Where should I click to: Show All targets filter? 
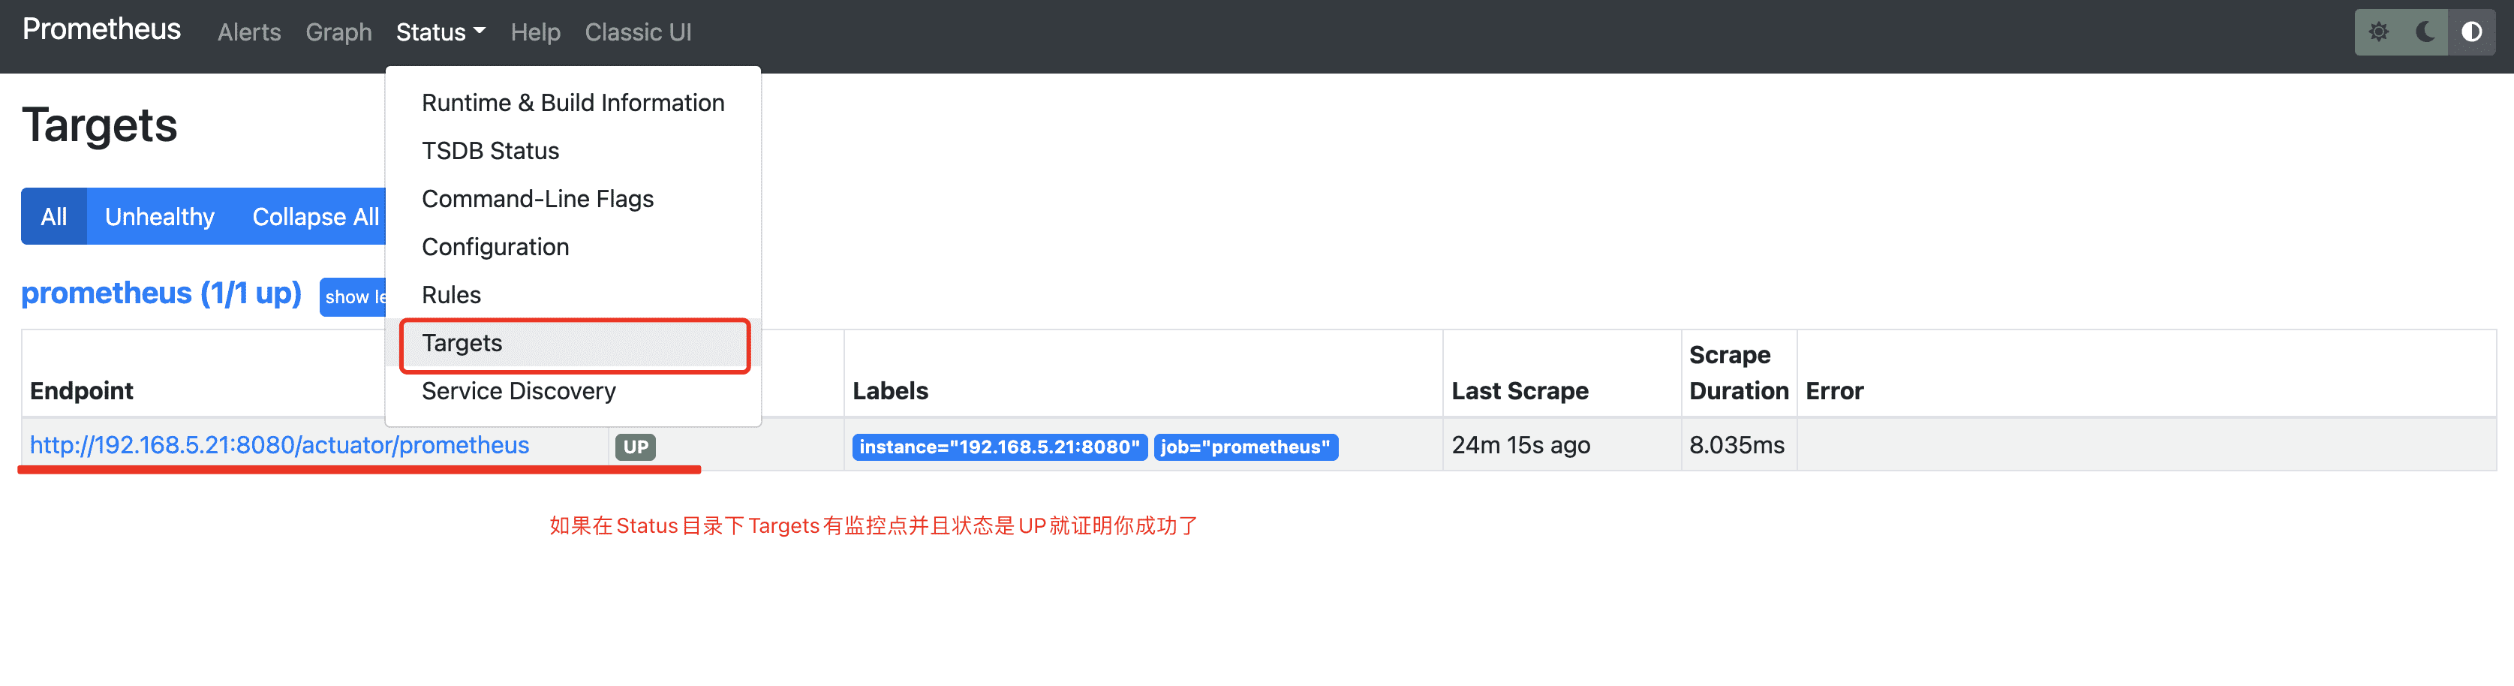[x=54, y=217]
